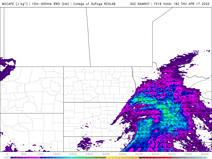Click the bright green swatch at 2000
This screenshot has width=212, height=159.
75,157
